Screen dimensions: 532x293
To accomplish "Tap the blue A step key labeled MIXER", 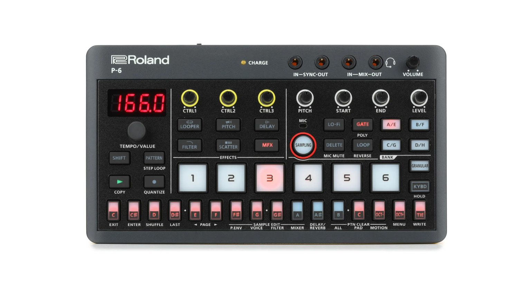I will click(x=297, y=210).
